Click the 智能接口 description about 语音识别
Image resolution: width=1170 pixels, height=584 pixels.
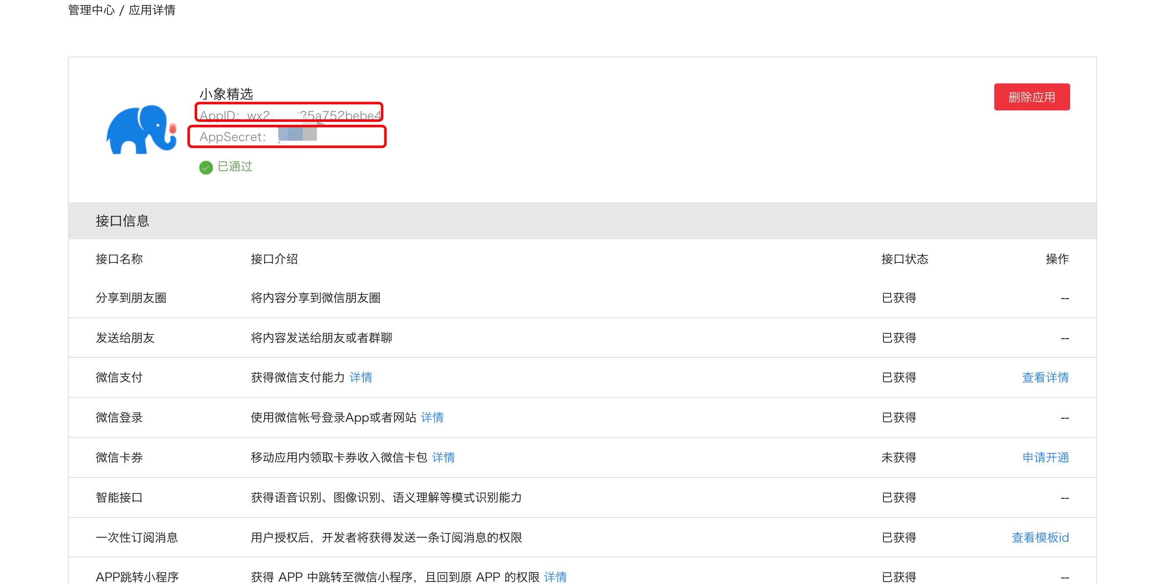coord(386,497)
